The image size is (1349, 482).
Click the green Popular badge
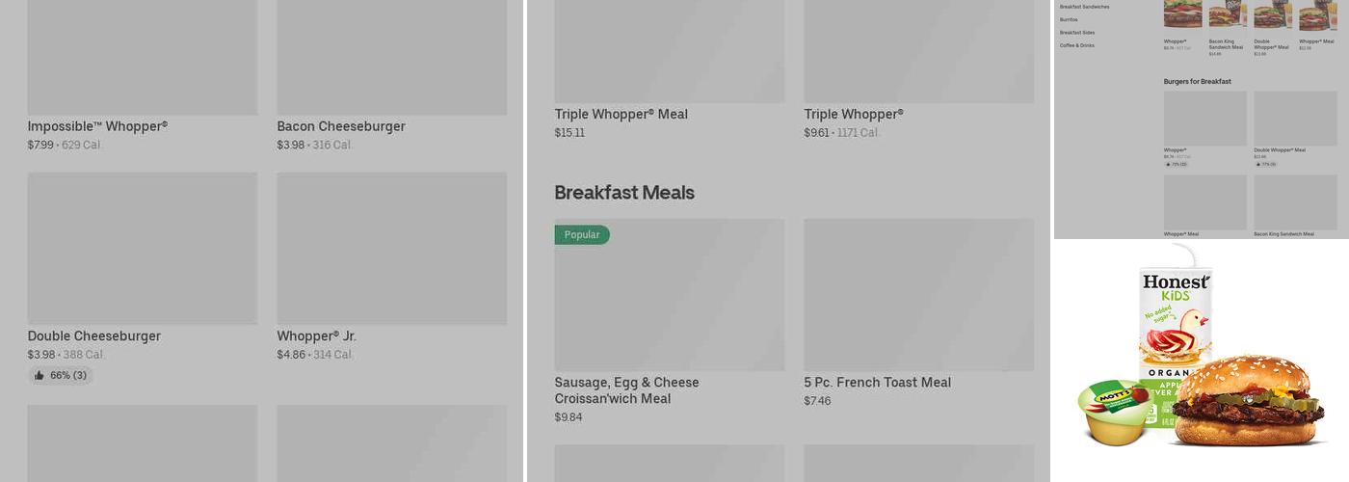point(582,235)
